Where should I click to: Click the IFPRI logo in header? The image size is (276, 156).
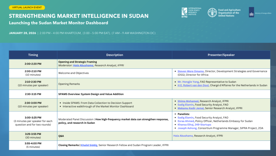click(191, 12)
